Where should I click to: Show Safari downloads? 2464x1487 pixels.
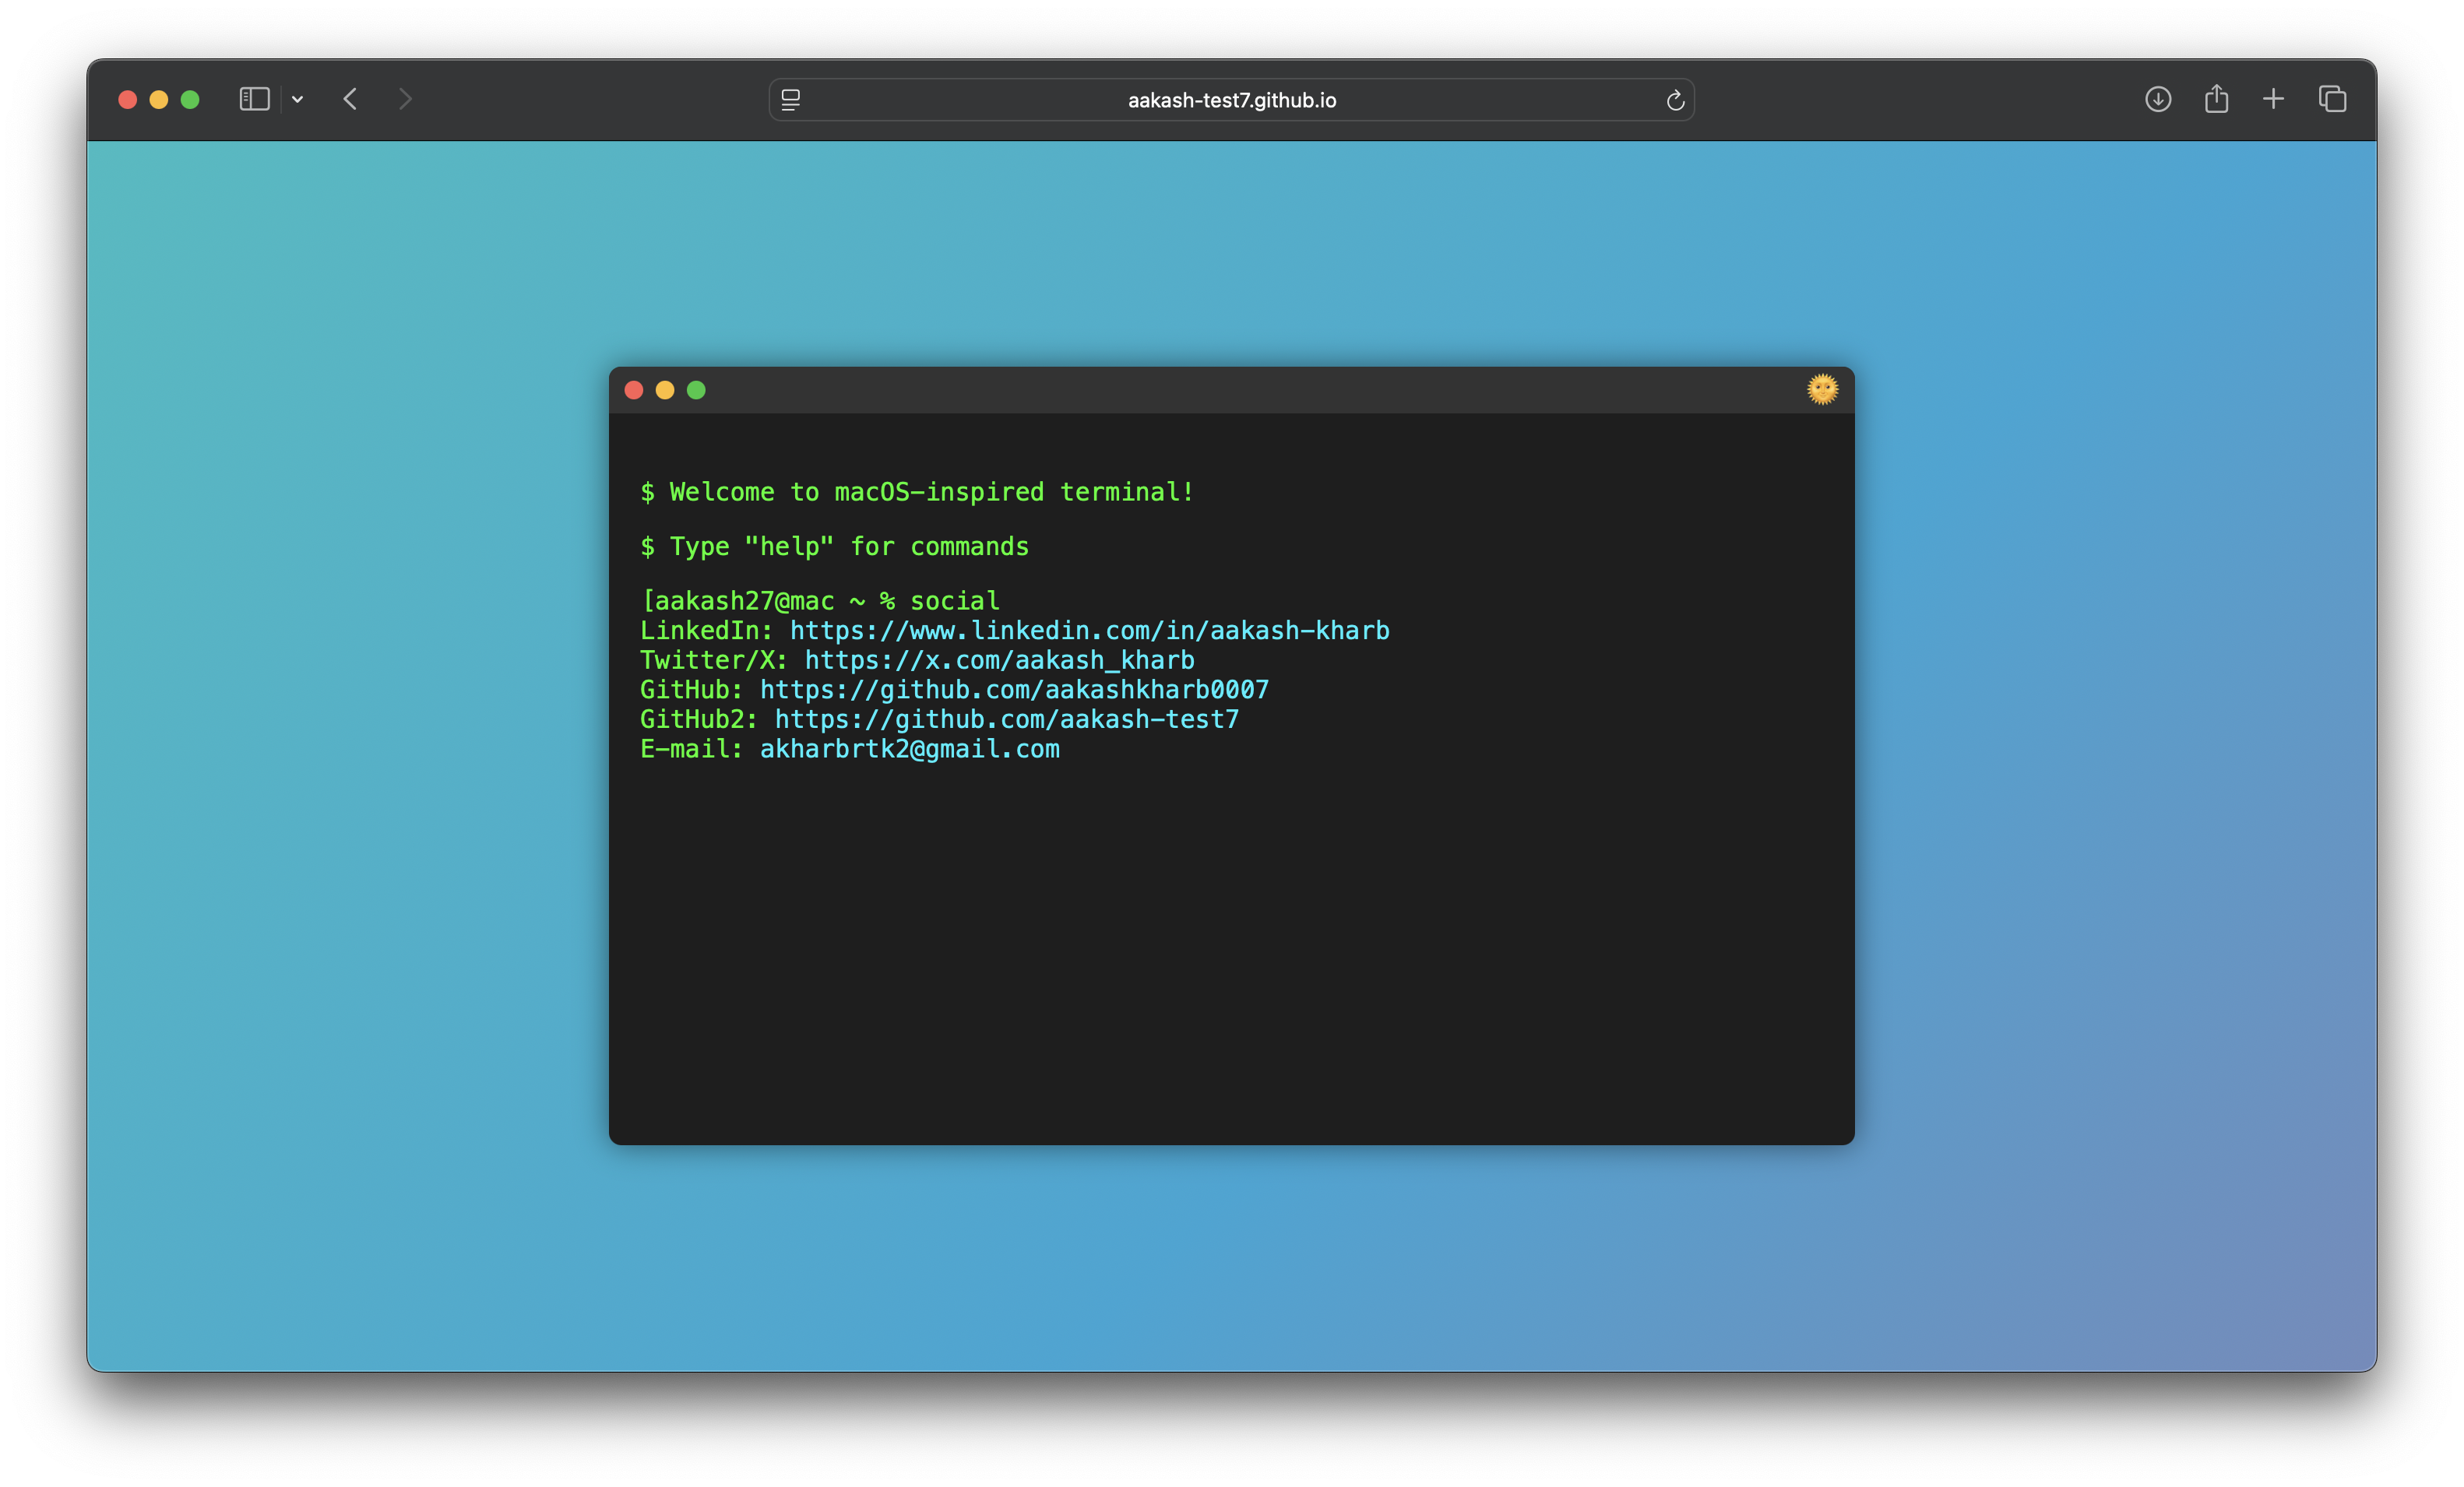click(x=2157, y=99)
